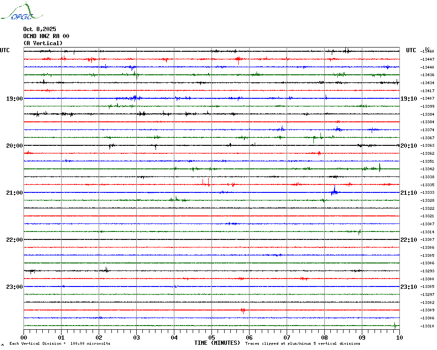Screen dimensions: 437x350
Task: Select the OCMD HNZ RA 00 station label
Action: coord(46,36)
